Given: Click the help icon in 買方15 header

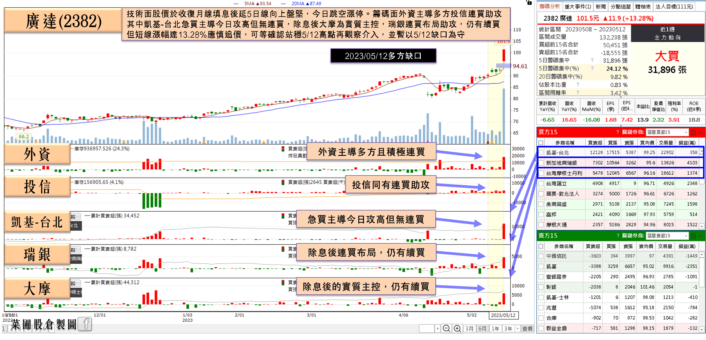Looking at the screenshot, I should pyautogui.click(x=617, y=132).
